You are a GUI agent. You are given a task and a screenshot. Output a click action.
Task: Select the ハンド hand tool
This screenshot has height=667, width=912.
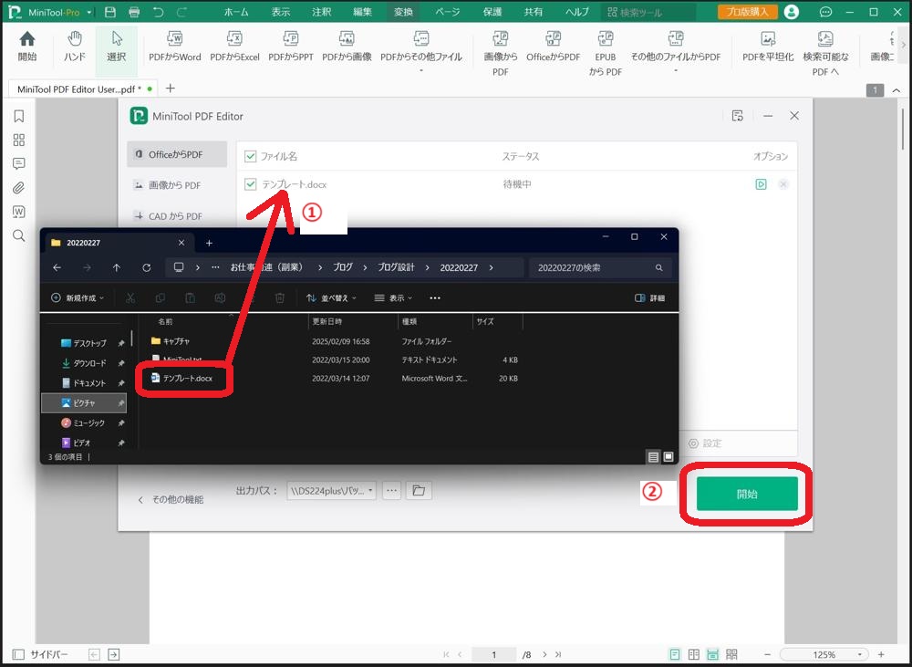(x=75, y=47)
